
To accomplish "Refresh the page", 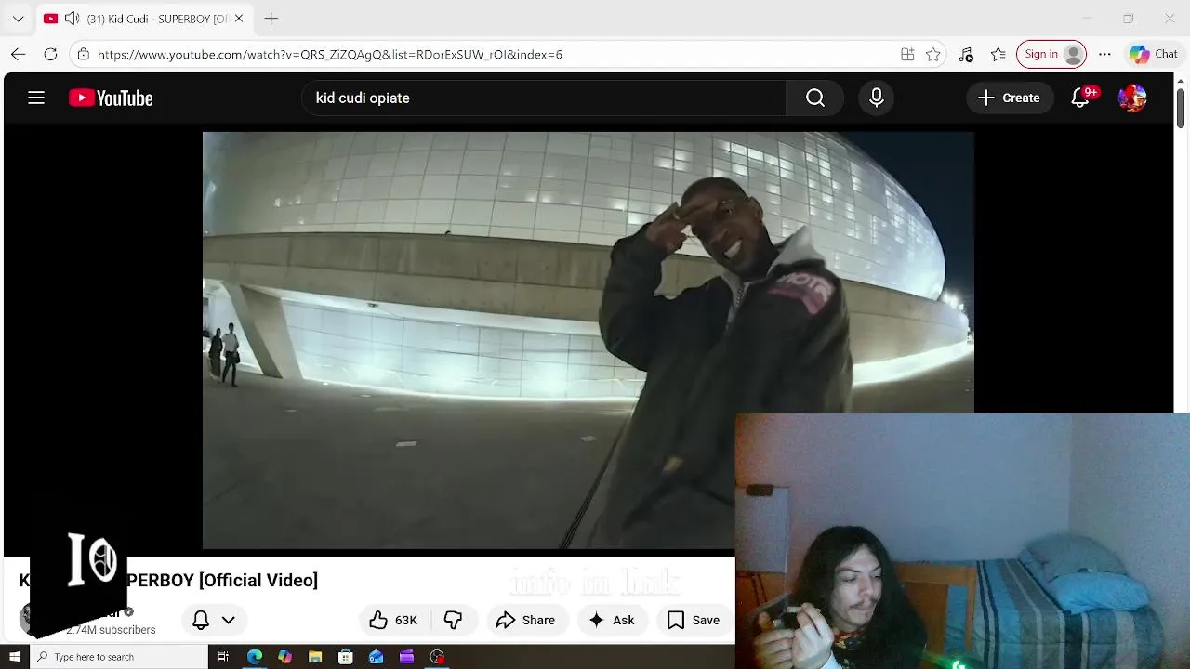I will tap(51, 54).
